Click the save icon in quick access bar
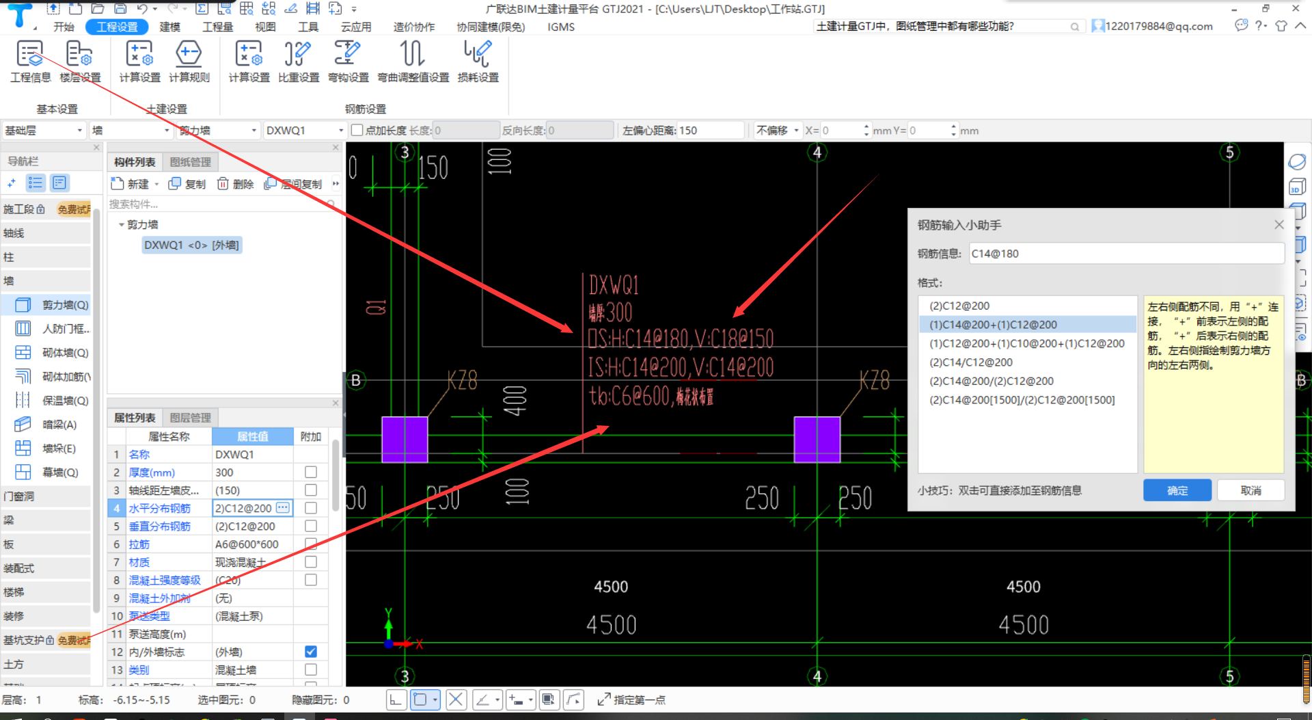The image size is (1312, 720). (x=120, y=8)
